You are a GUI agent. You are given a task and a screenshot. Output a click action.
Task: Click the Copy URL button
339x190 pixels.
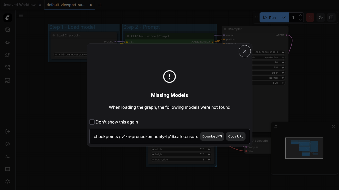(236, 136)
